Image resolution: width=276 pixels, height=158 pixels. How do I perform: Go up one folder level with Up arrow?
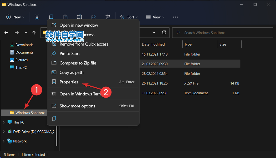[34, 33]
